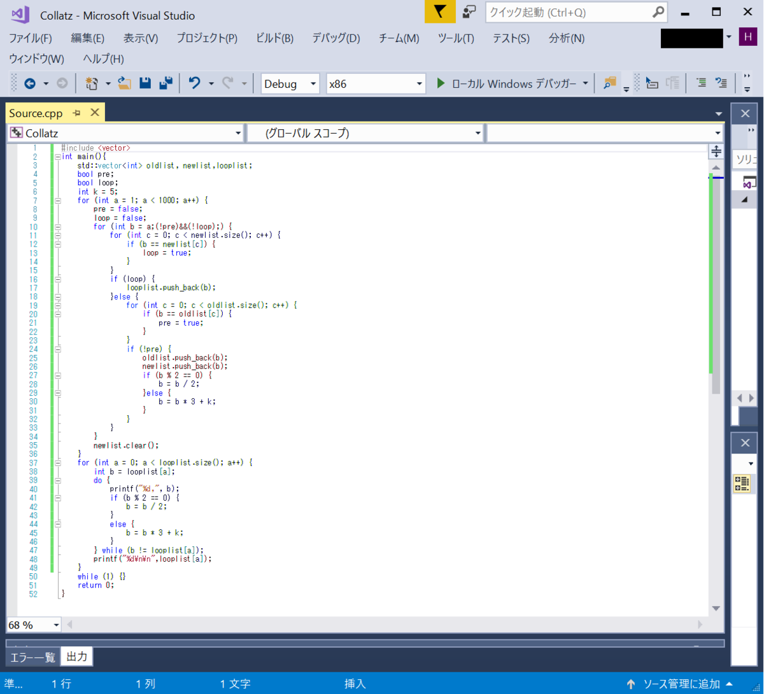The width and height of the screenshot is (764, 694).
Task: Click the feedback icon in the title bar
Action: [x=469, y=12]
